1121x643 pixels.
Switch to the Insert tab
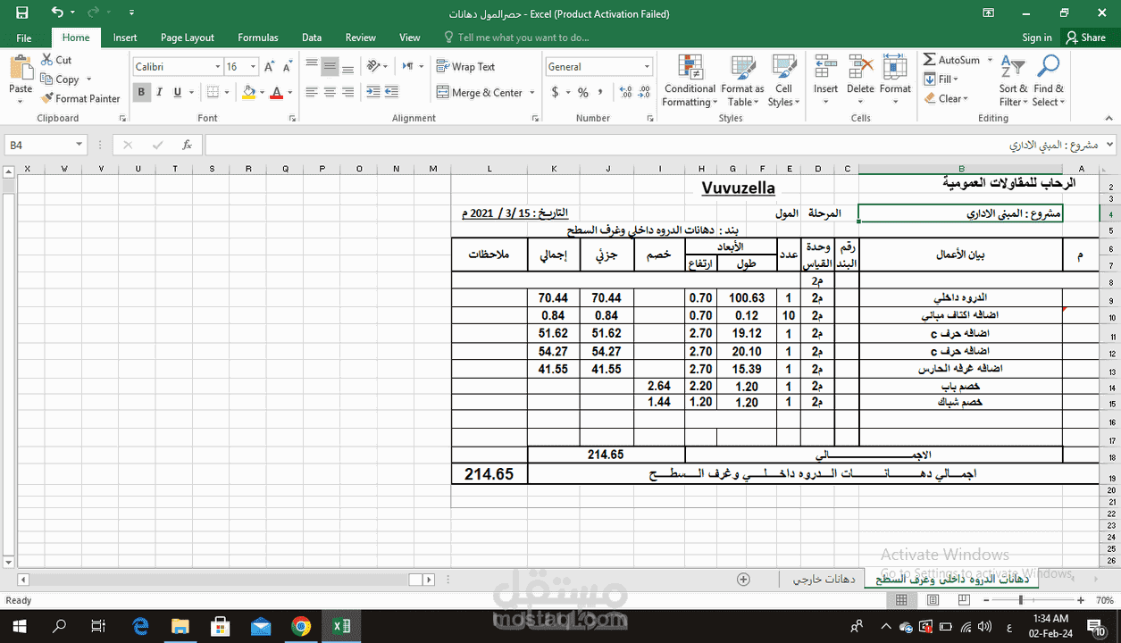(x=125, y=38)
